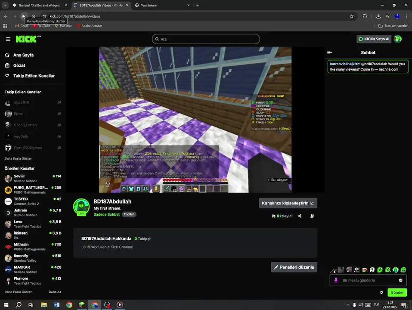This screenshot has width=412, height=310.
Task: Open the Chrome three-dot menu
Action: [406, 16]
